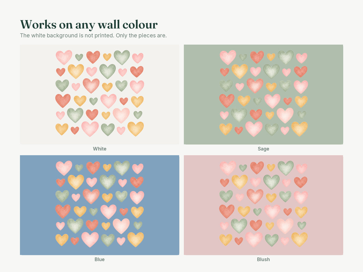Click the 'Works on any wall colour' heading
The image size is (363, 272).
point(89,24)
